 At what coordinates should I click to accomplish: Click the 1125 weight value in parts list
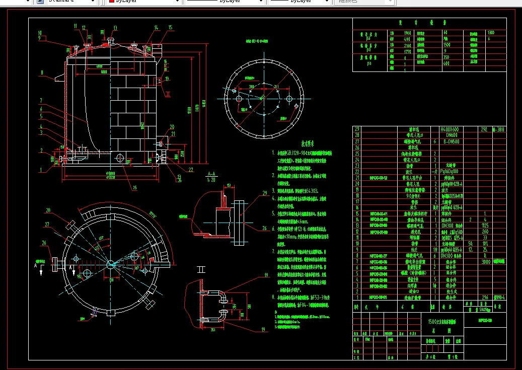tap(485, 226)
